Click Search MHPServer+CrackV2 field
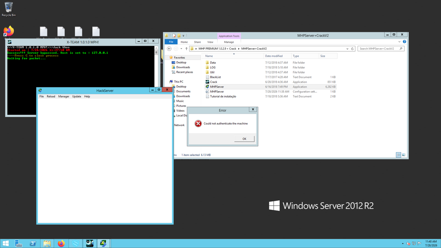441x248 pixels. coord(381,49)
